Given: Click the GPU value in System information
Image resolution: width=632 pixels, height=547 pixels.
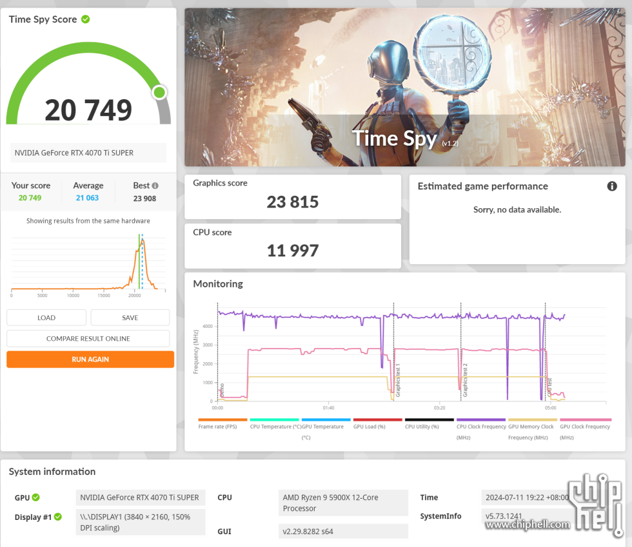Looking at the screenshot, I should (x=141, y=497).
